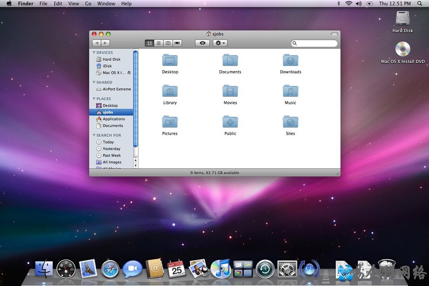Open the Action gear menu
Image resolution: width=429 pixels, height=286 pixels.
tap(219, 43)
